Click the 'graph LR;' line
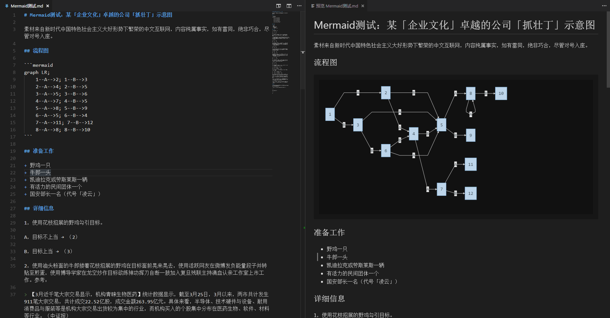The width and height of the screenshot is (610, 318). pyautogui.click(x=37, y=72)
